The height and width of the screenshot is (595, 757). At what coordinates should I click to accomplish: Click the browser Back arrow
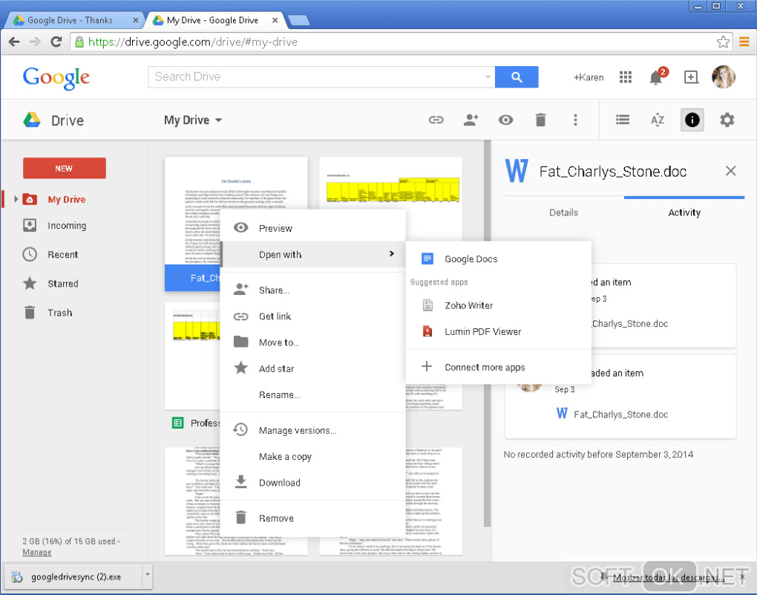15,42
